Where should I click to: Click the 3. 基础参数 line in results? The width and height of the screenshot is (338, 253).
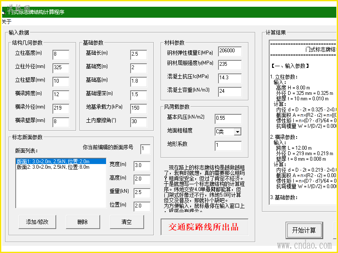click(x=284, y=197)
